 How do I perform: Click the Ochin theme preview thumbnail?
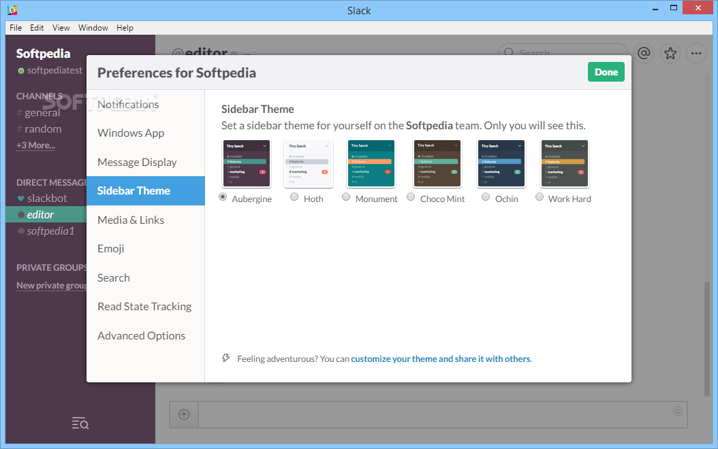(501, 164)
